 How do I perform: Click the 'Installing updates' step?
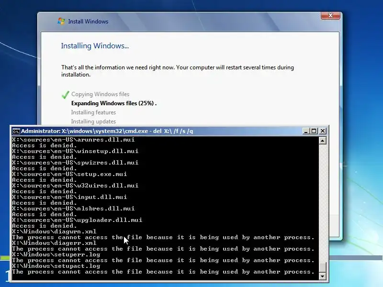(93, 121)
